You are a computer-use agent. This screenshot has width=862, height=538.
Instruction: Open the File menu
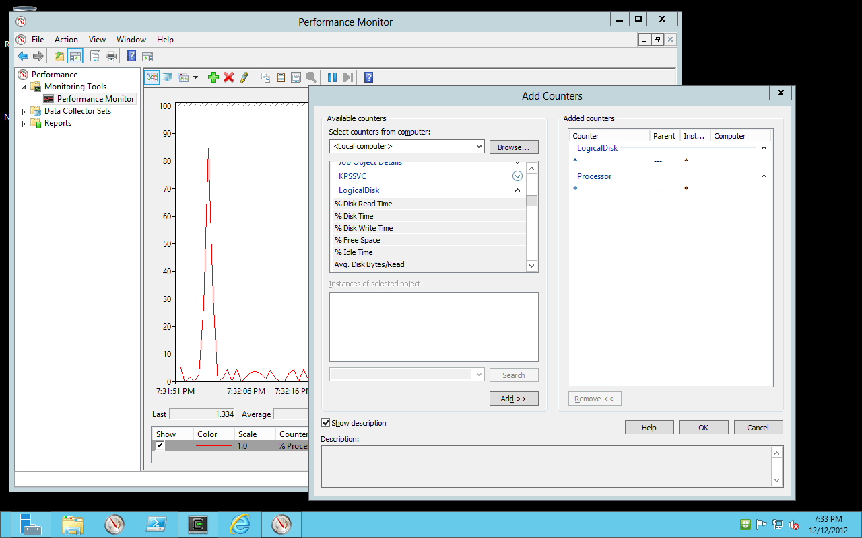38,40
